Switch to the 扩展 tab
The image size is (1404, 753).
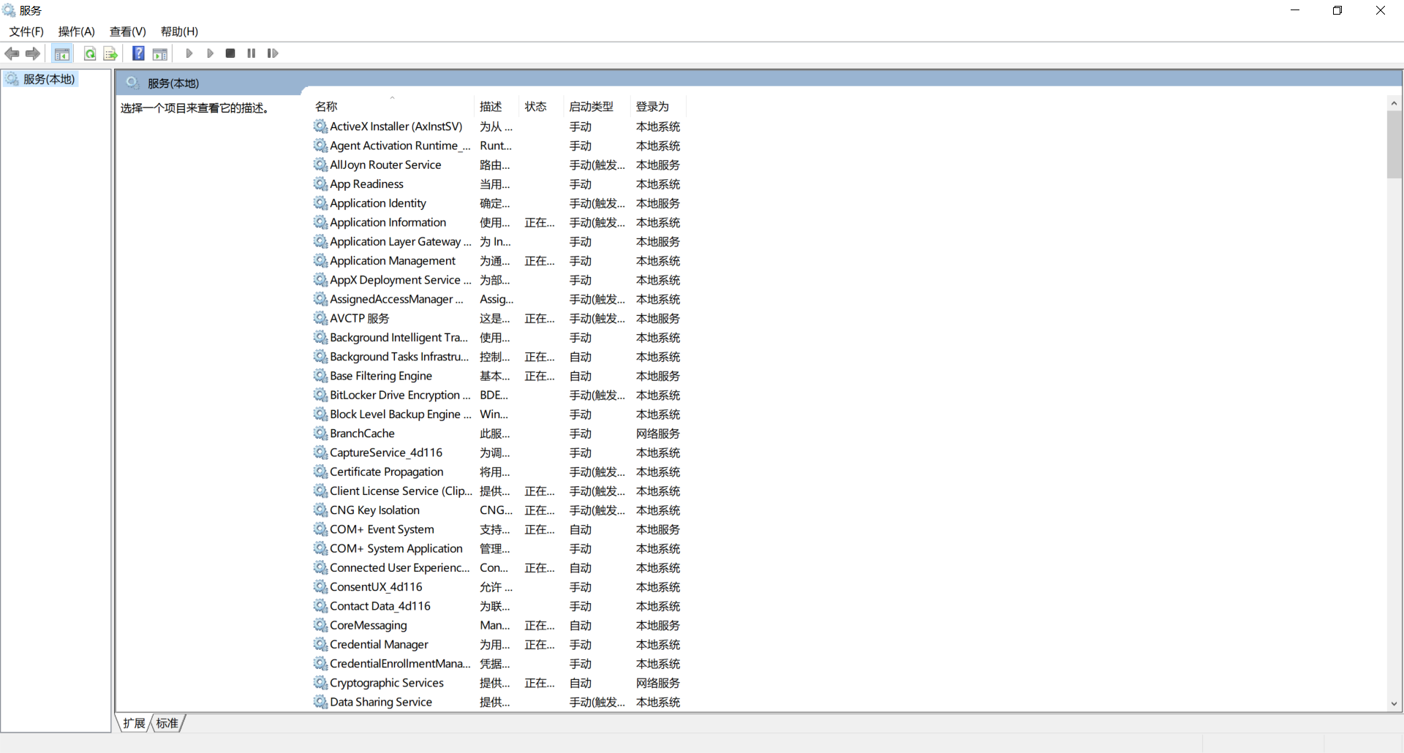tap(134, 723)
